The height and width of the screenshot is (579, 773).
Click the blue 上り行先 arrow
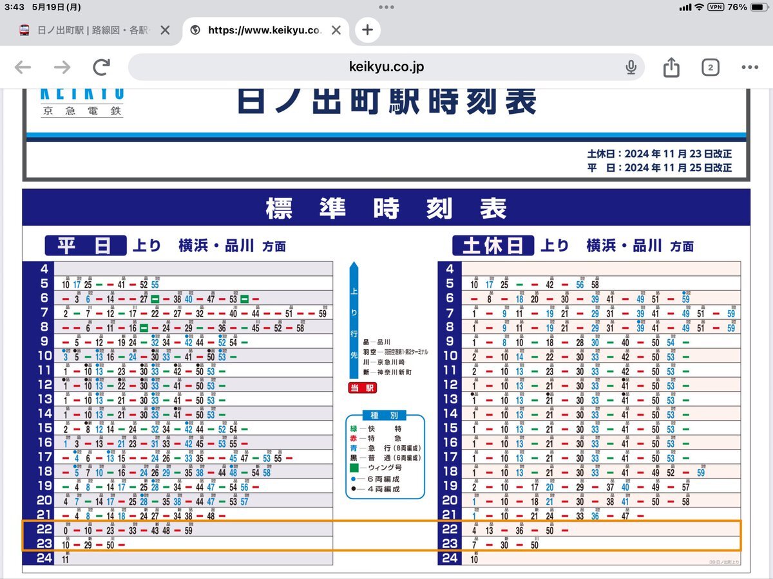(354, 320)
